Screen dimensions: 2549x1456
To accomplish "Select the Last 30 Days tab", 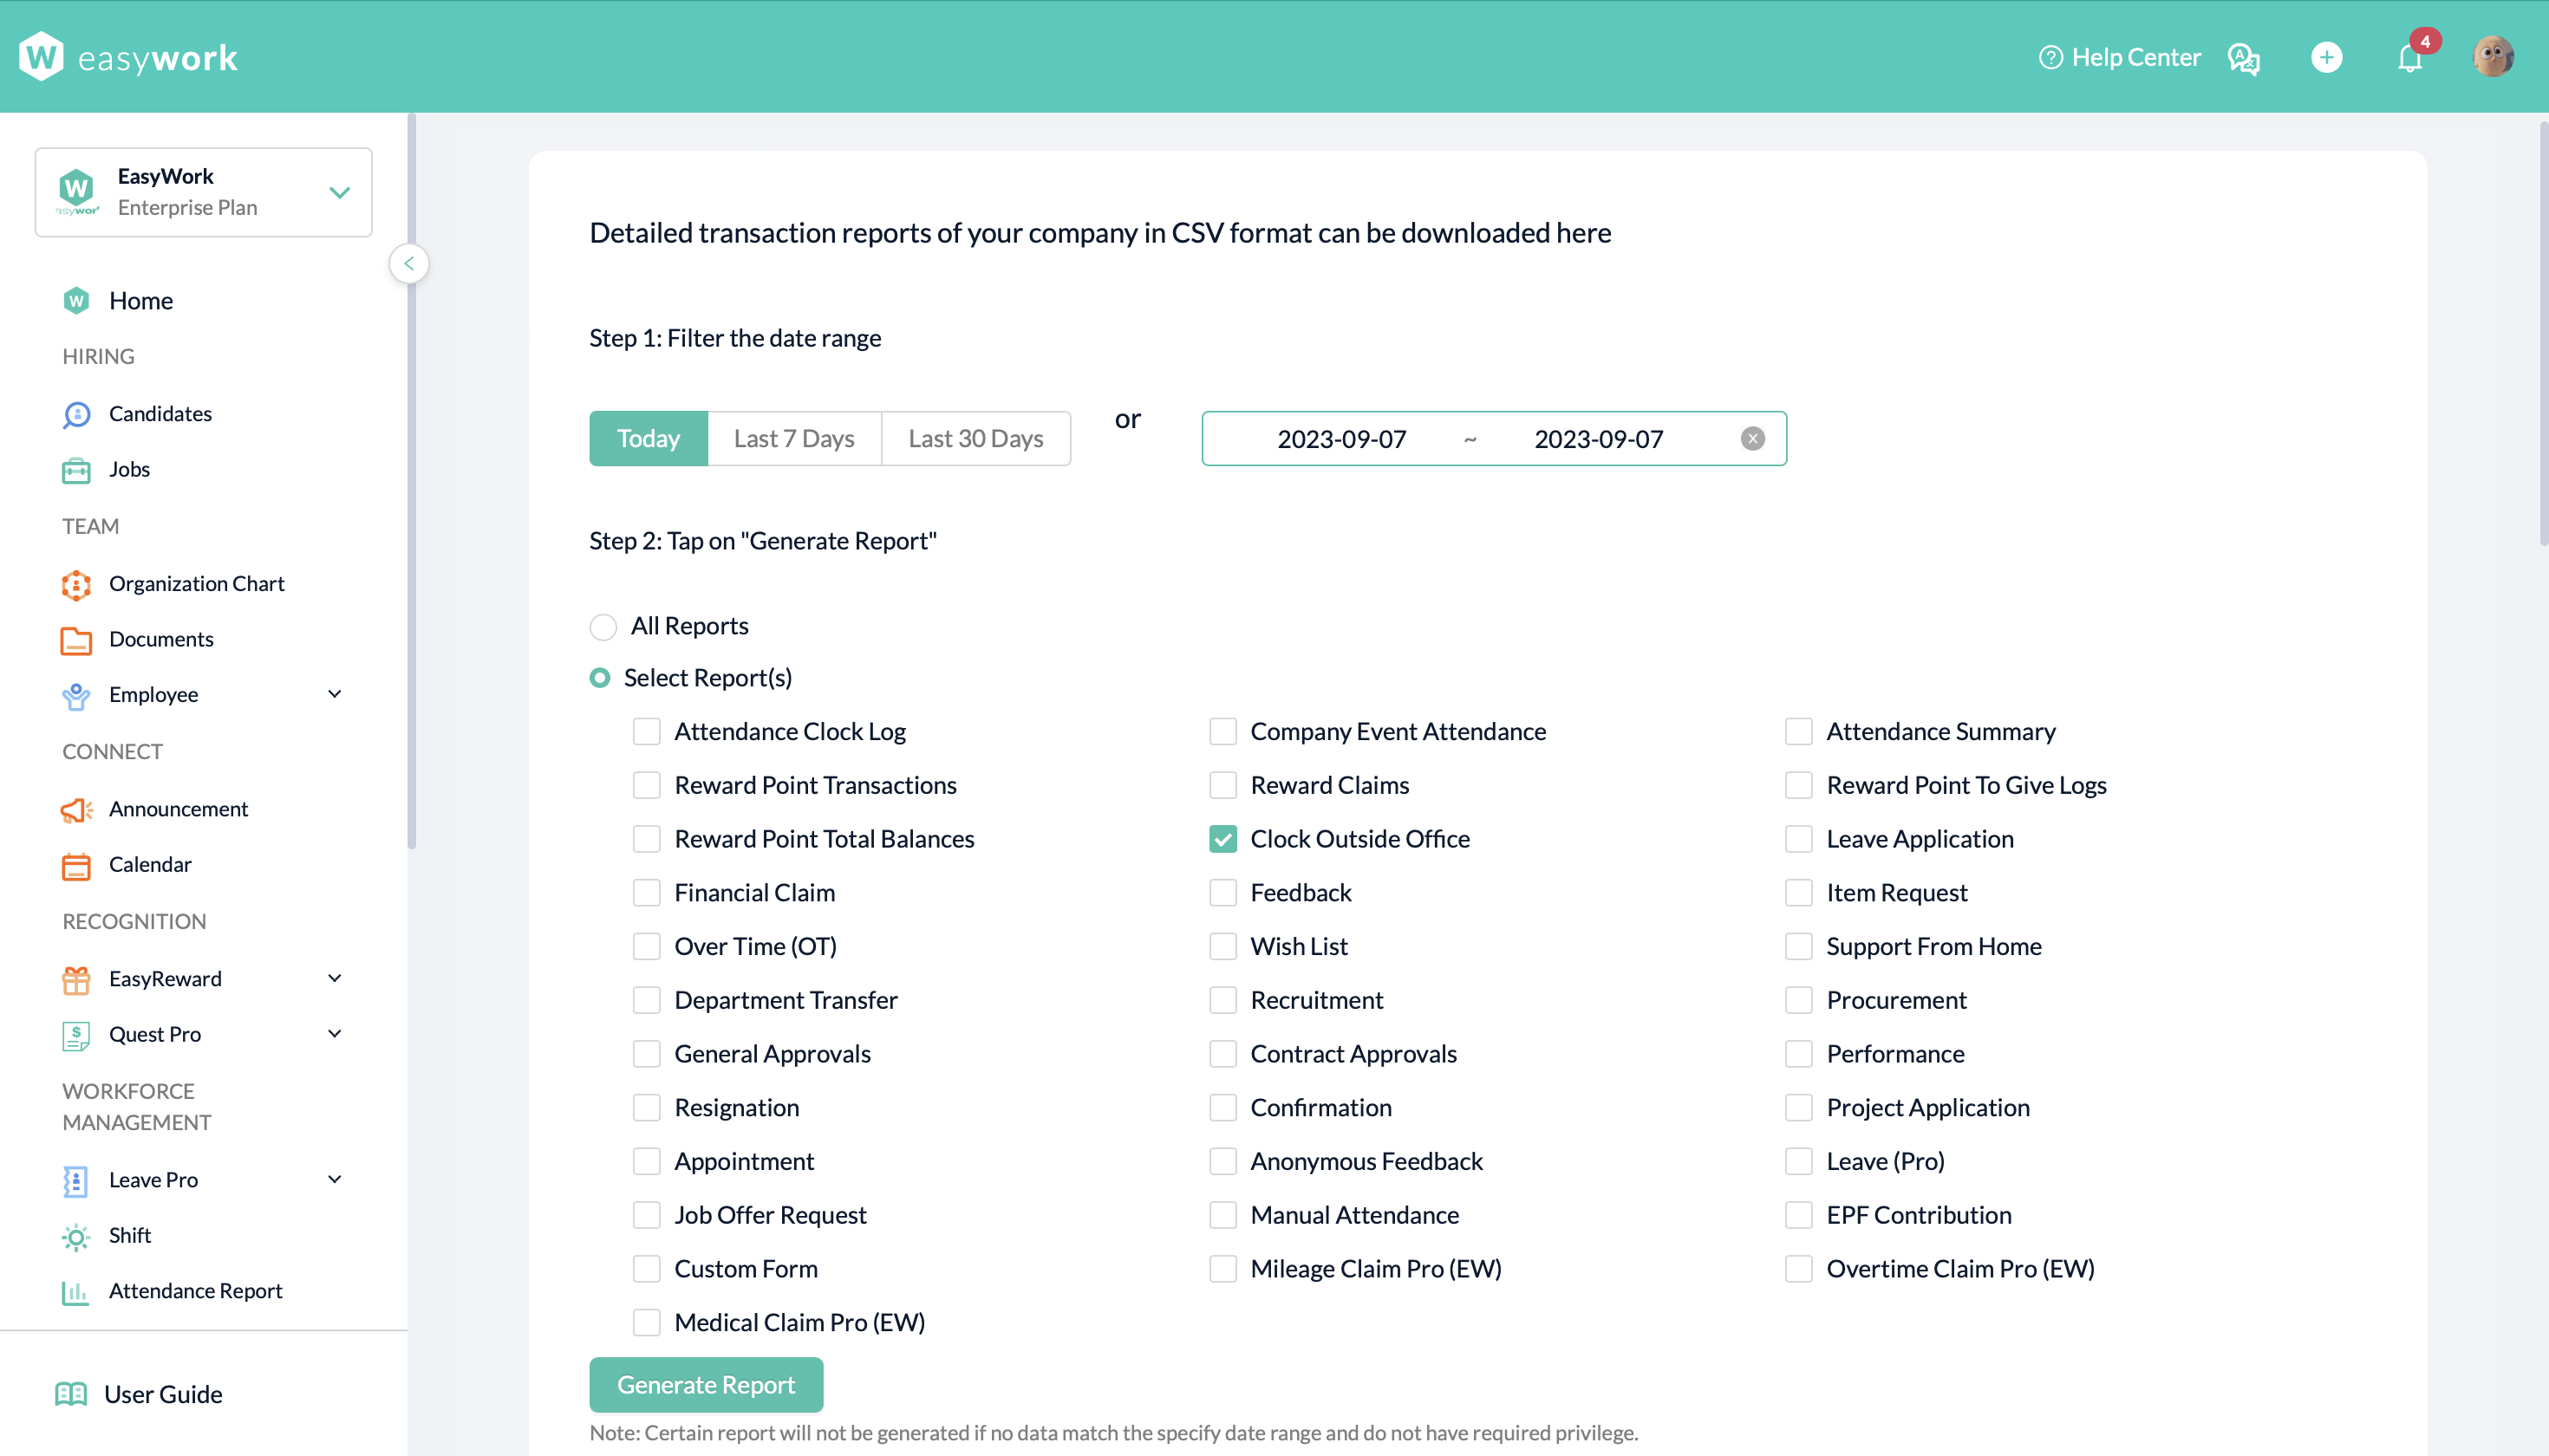I will [975, 439].
